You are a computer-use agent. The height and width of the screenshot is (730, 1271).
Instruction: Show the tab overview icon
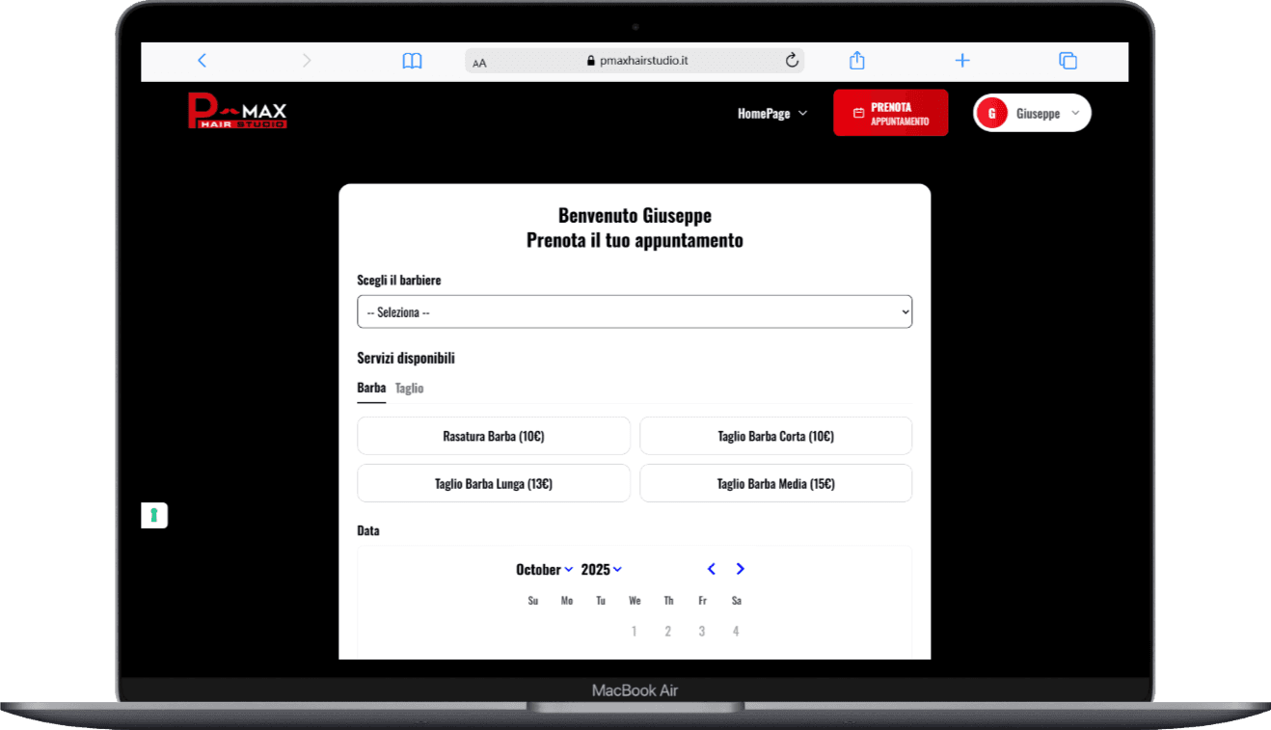coord(1068,61)
